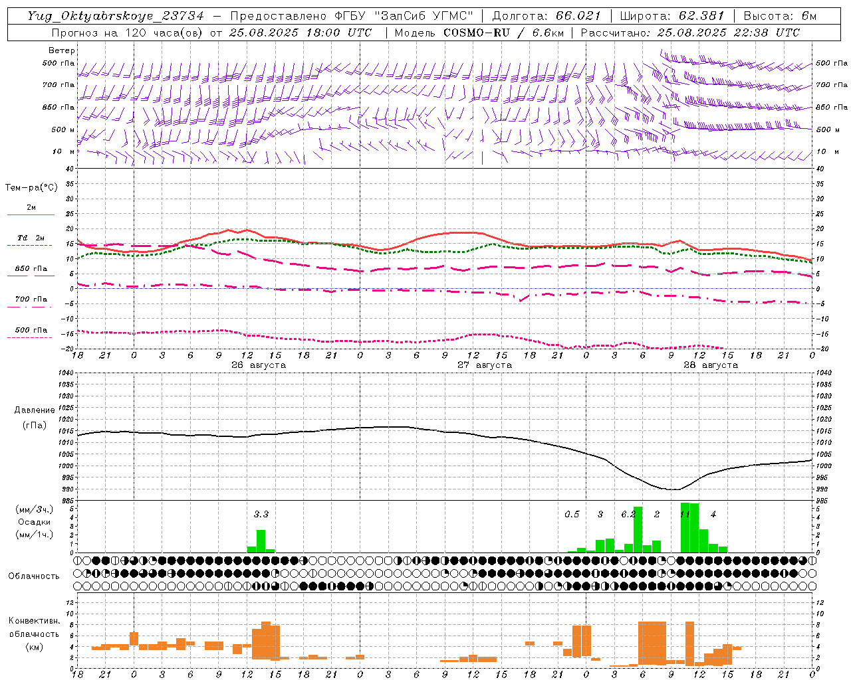The image size is (851, 680).
Task: Click the Тем-ра(°C) panel label
Action: point(31,188)
